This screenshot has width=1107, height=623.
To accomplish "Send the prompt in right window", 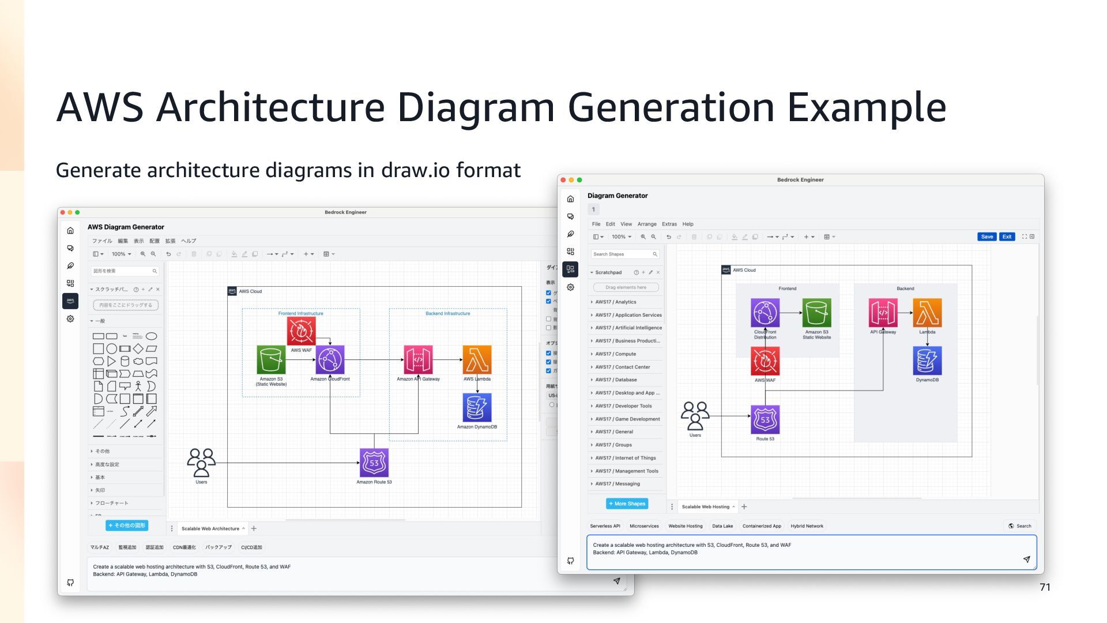I will point(1026,560).
